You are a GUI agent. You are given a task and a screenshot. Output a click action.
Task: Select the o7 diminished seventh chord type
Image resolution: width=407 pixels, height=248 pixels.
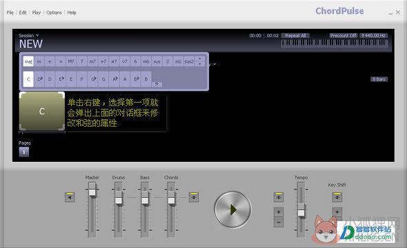click(125, 61)
